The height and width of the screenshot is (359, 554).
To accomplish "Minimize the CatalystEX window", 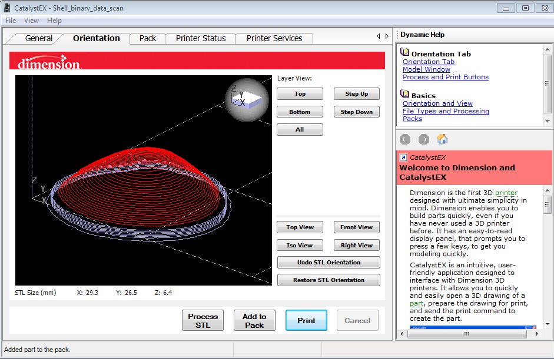I will pyautogui.click(x=506, y=8).
